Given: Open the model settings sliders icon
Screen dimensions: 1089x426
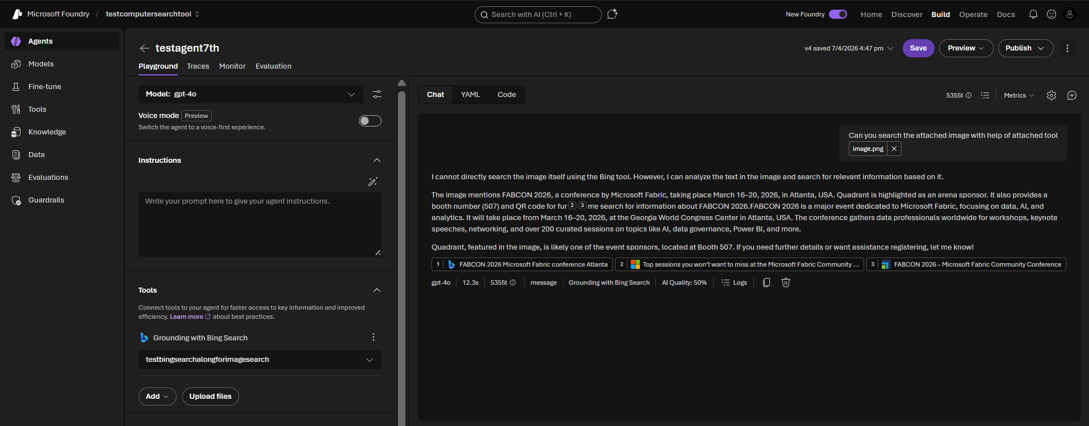Looking at the screenshot, I should 377,94.
